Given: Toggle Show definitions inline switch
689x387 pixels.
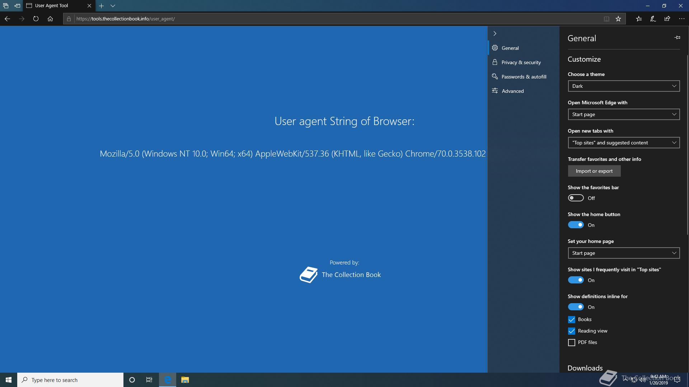Looking at the screenshot, I should [576, 307].
